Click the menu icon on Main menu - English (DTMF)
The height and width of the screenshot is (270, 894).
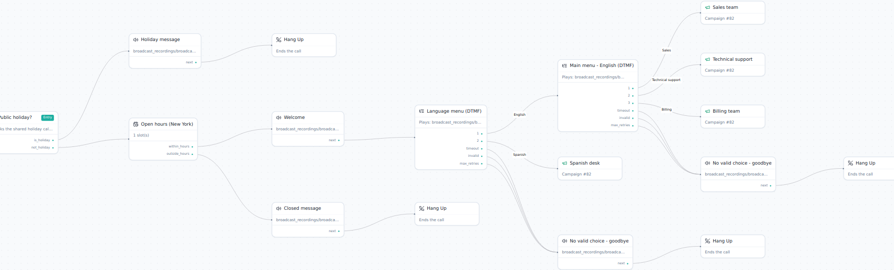point(564,65)
